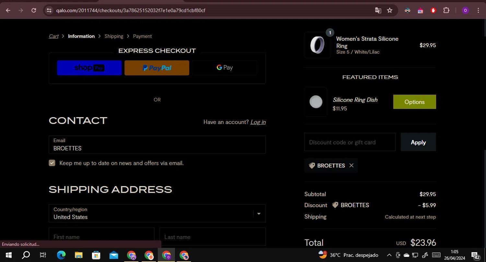486x262 pixels.
Task: Open the Extensions puzzle icon
Action: coord(446,10)
